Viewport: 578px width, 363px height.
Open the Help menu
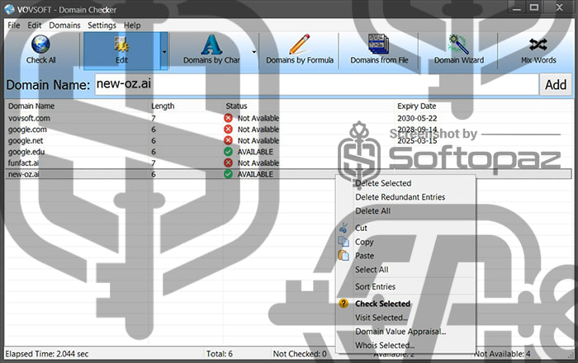pos(132,26)
